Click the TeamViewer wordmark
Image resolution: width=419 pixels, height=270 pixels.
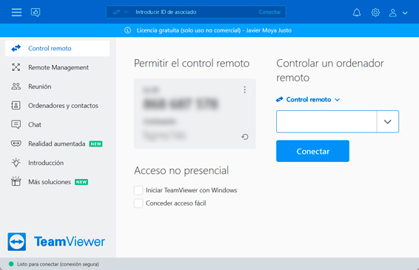[x=70, y=242]
